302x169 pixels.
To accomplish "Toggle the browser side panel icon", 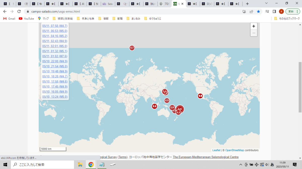I will pos(274,12).
